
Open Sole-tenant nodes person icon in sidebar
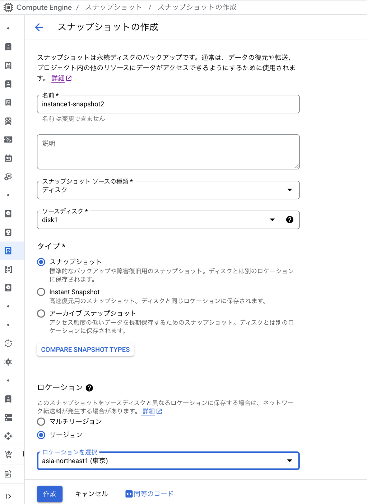8,84
